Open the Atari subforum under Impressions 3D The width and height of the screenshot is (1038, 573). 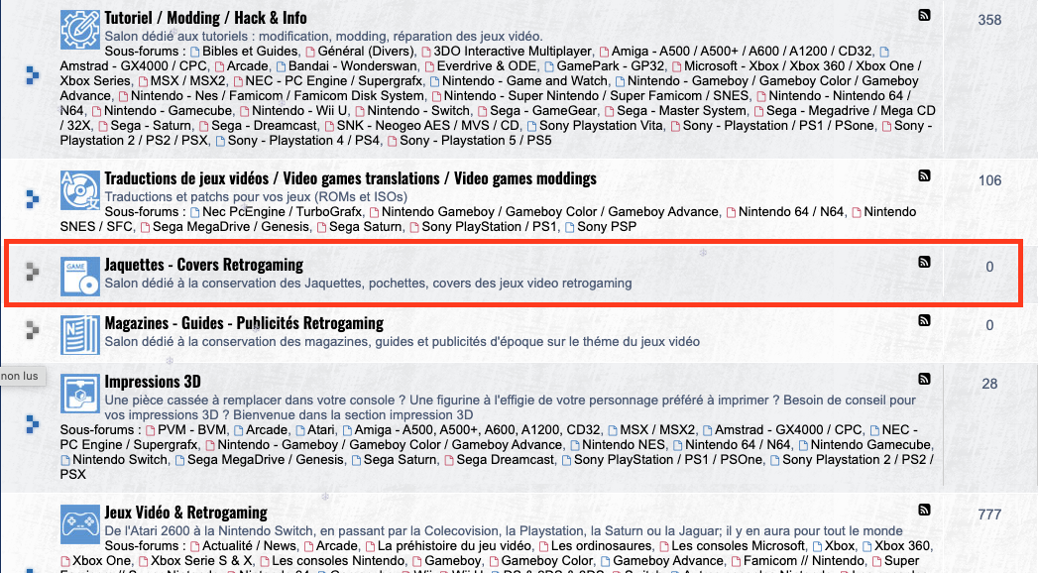321,429
